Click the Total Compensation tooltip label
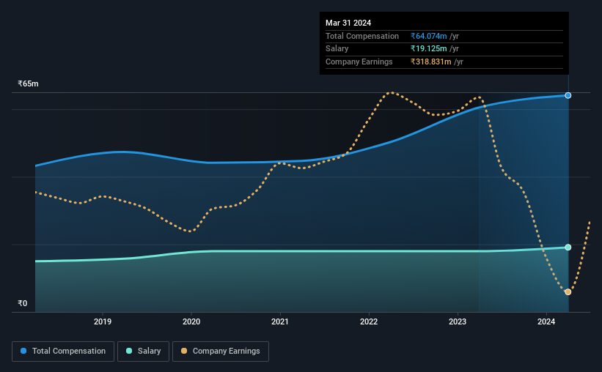 [362, 36]
